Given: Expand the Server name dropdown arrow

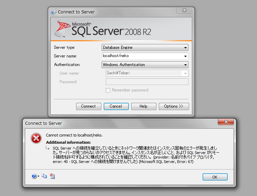Looking at the screenshot, I should (185, 56).
